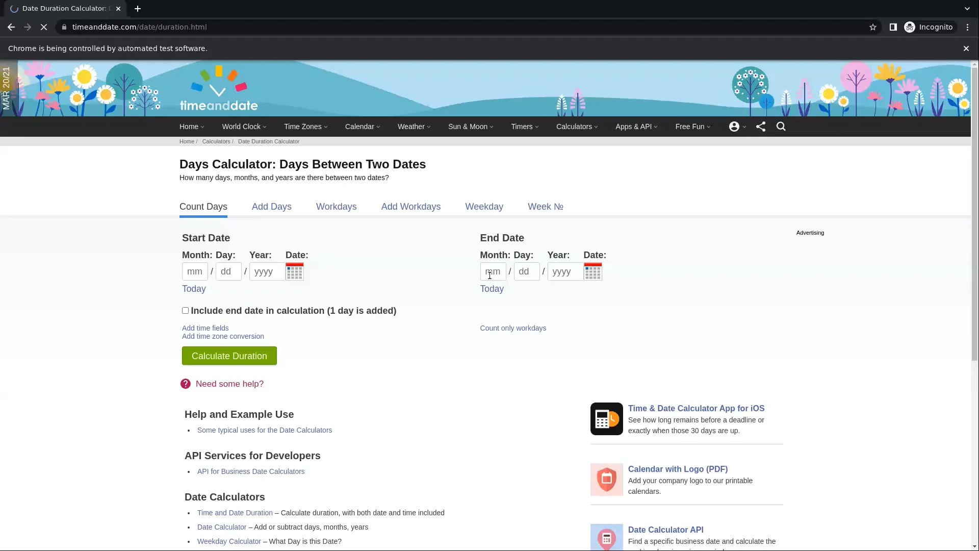The image size is (979, 551).
Task: Switch to the Workdays tab
Action: (337, 207)
